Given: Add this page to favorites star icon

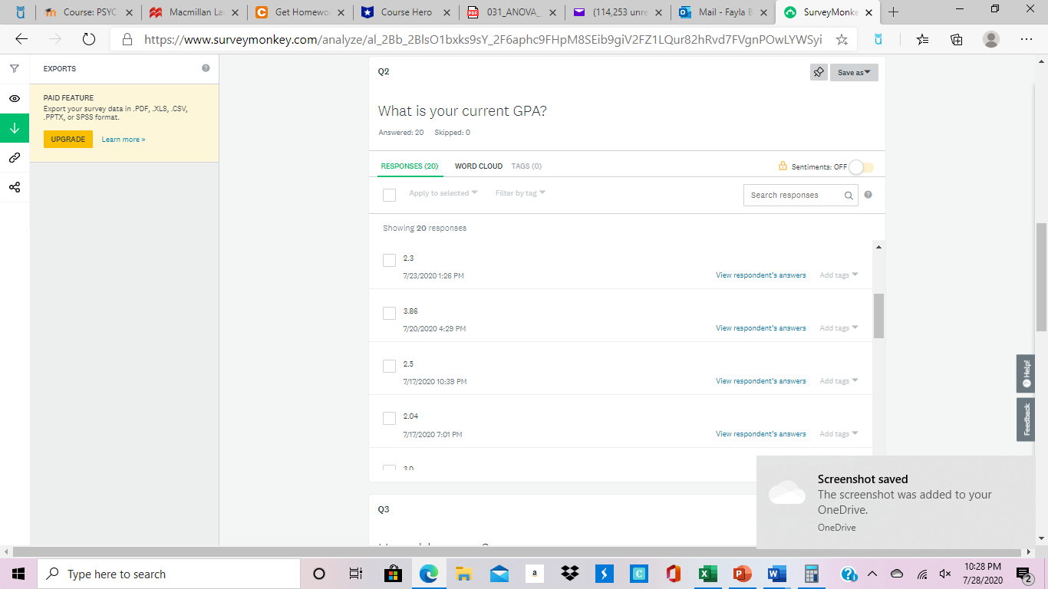Looking at the screenshot, I should [x=842, y=39].
